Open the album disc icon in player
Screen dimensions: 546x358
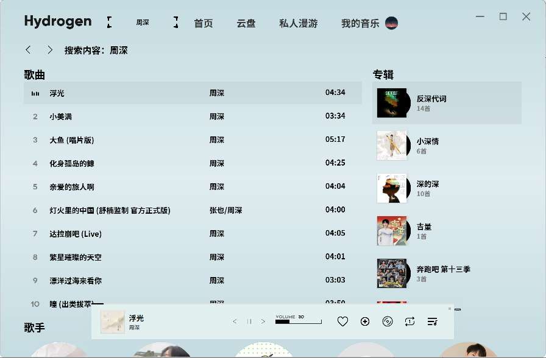pyautogui.click(x=387, y=321)
